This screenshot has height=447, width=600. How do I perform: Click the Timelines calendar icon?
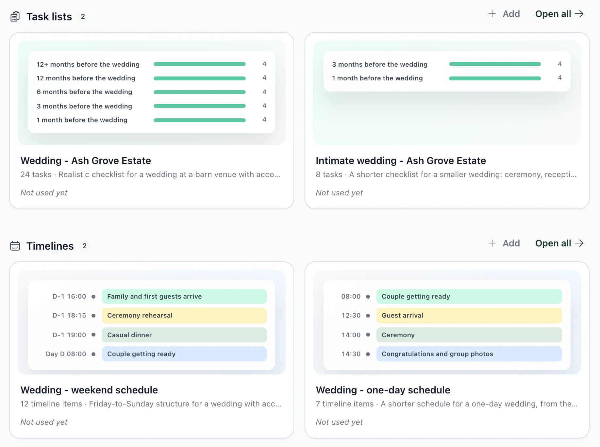click(15, 246)
